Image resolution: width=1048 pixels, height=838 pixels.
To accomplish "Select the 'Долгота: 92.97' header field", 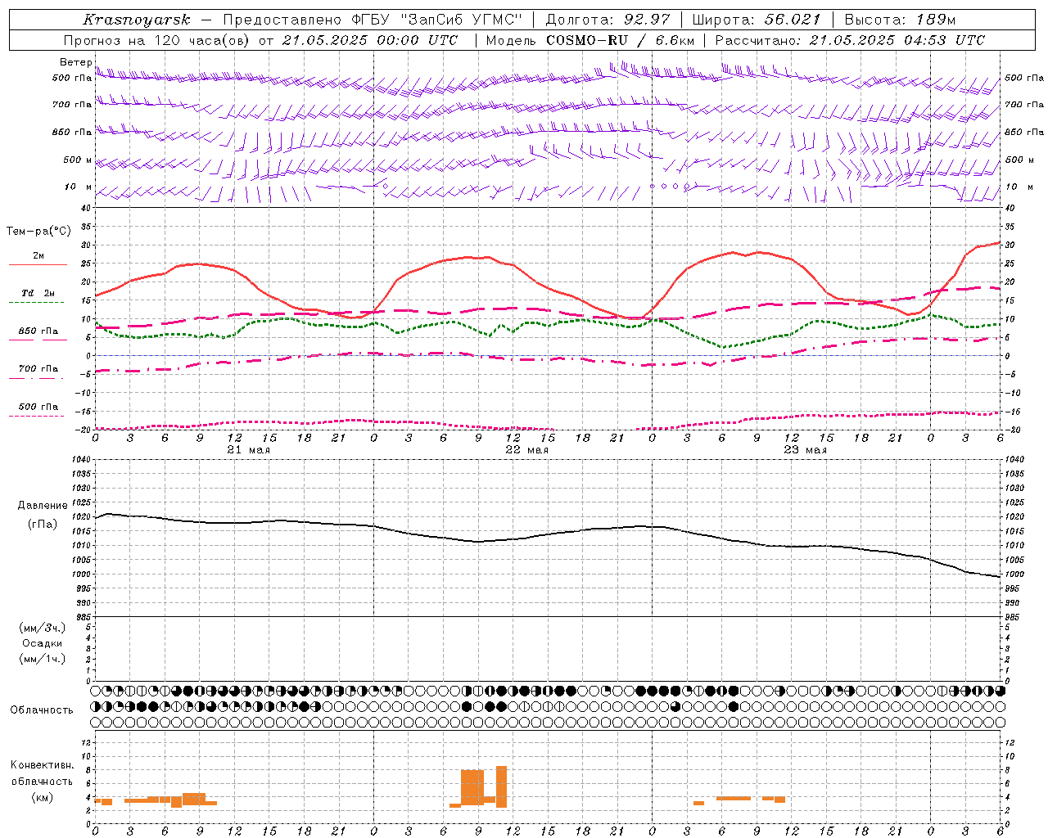I will pos(608,20).
